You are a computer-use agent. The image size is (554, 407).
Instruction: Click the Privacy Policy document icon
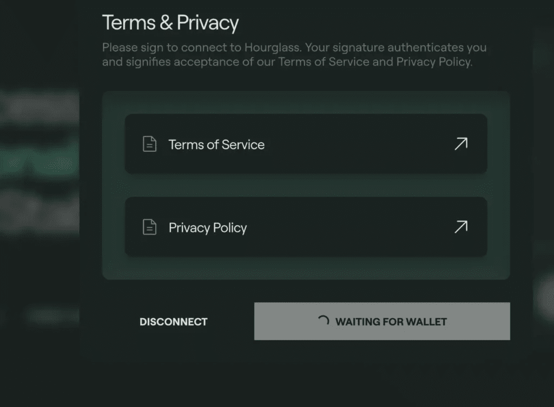click(149, 227)
